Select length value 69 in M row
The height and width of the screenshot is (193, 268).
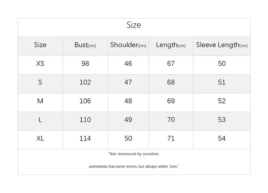(171, 101)
